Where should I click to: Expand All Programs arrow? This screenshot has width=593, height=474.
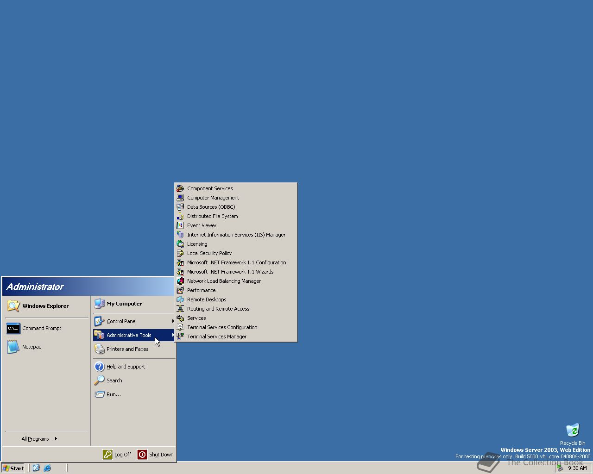(56, 439)
